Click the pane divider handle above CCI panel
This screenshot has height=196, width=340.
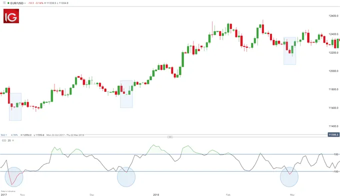(x=170, y=137)
